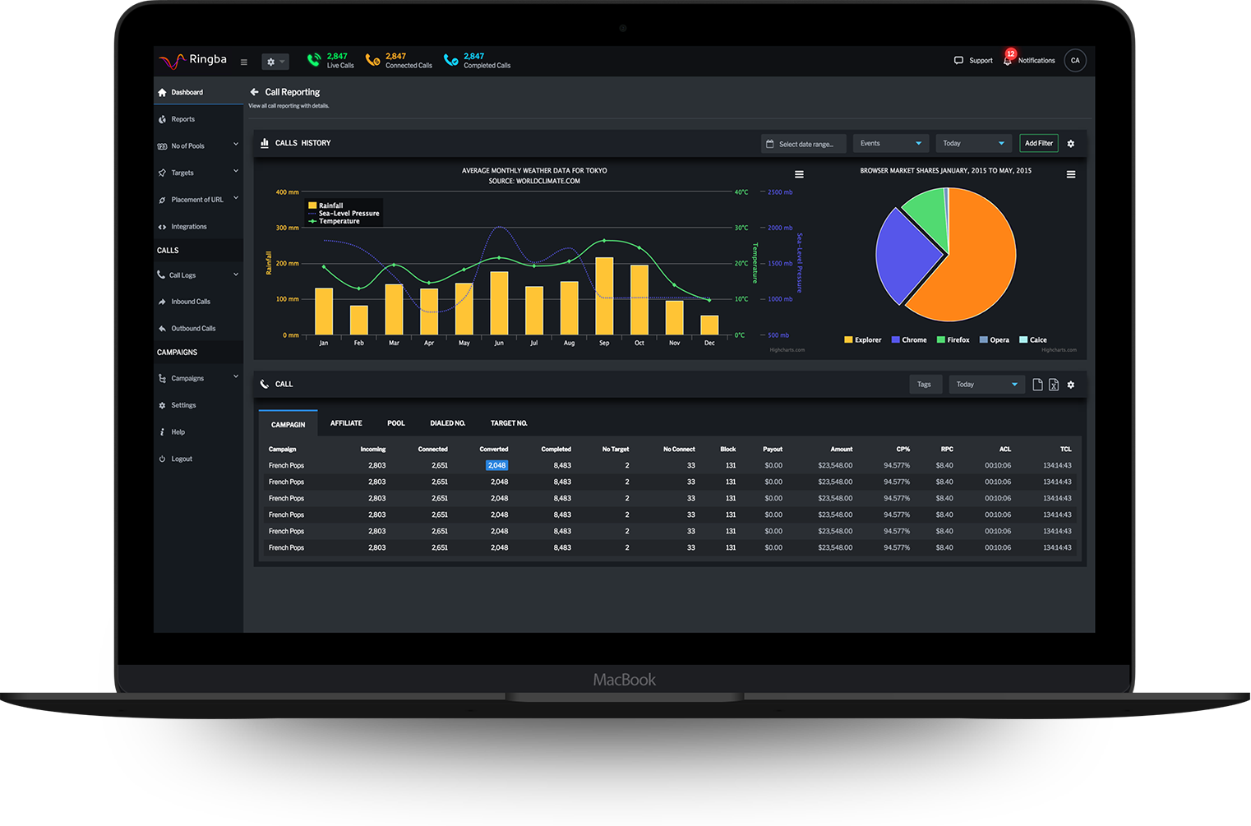1251x826 pixels.
Task: Open the Calls History settings gear
Action: pos(1070,143)
